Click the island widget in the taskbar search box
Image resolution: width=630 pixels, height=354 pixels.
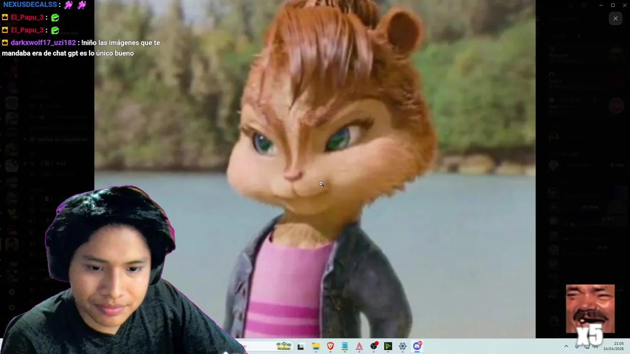284,346
